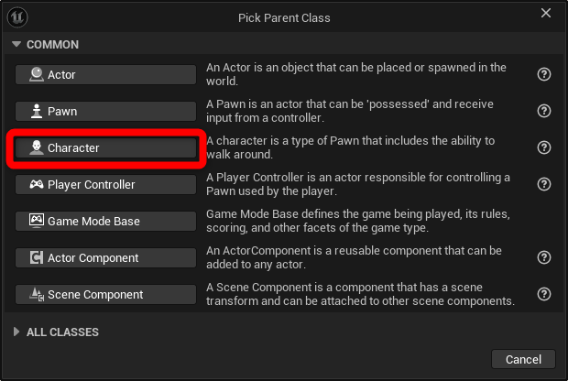Open help for the Player Controller class
568x381 pixels.
543,184
